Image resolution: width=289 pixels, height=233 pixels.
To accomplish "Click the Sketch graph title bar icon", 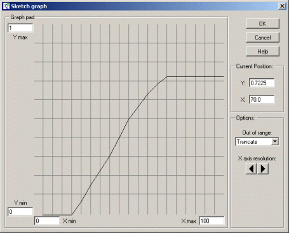I will pos(6,6).
